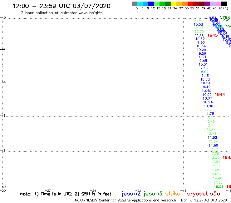231x203 pixels.
Task: Click the date range title at the top
Action: tap(61, 6)
